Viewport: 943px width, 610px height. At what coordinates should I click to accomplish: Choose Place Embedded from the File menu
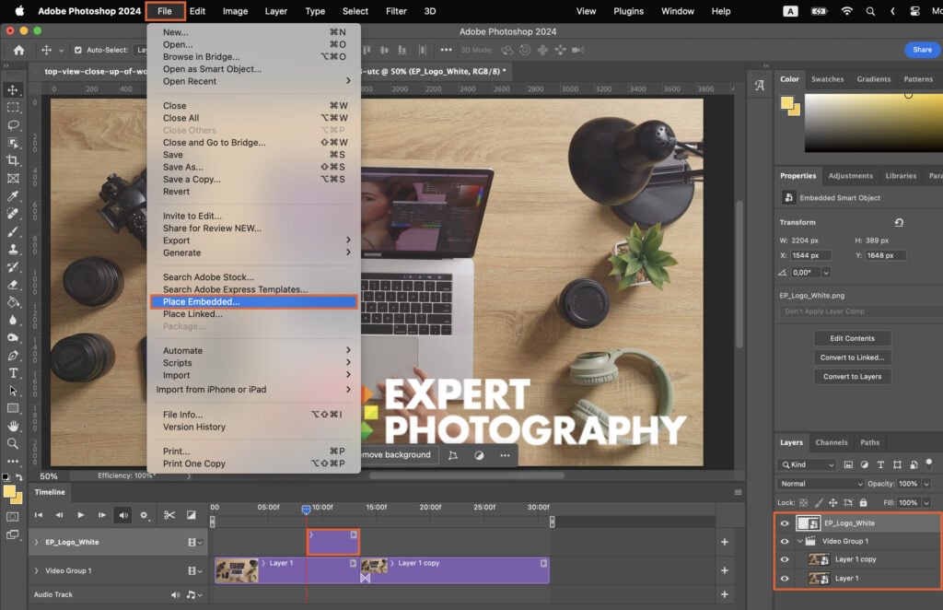[x=203, y=301]
